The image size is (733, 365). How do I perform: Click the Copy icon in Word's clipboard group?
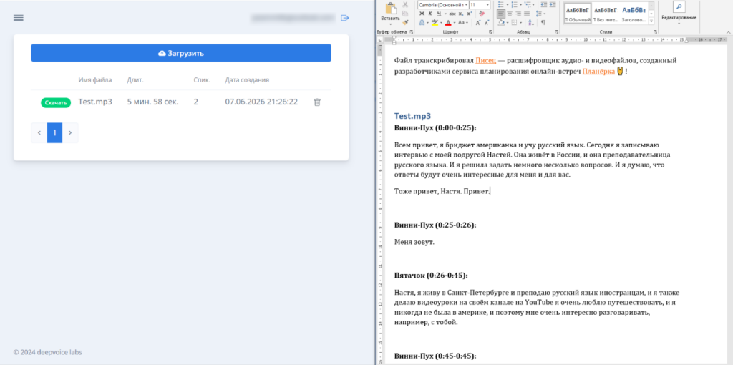[x=405, y=14]
